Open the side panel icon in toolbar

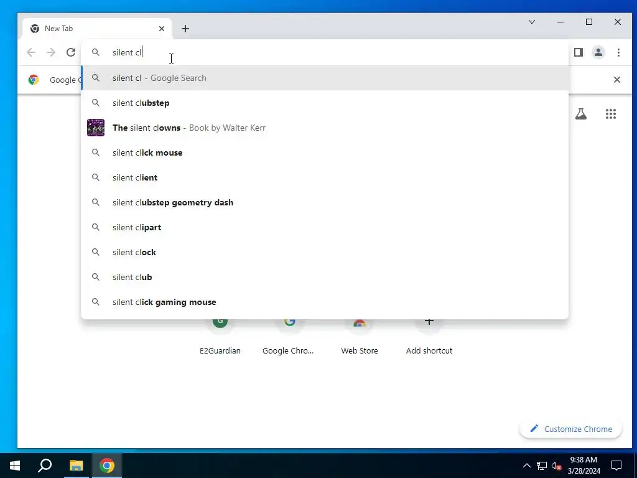pyautogui.click(x=579, y=52)
